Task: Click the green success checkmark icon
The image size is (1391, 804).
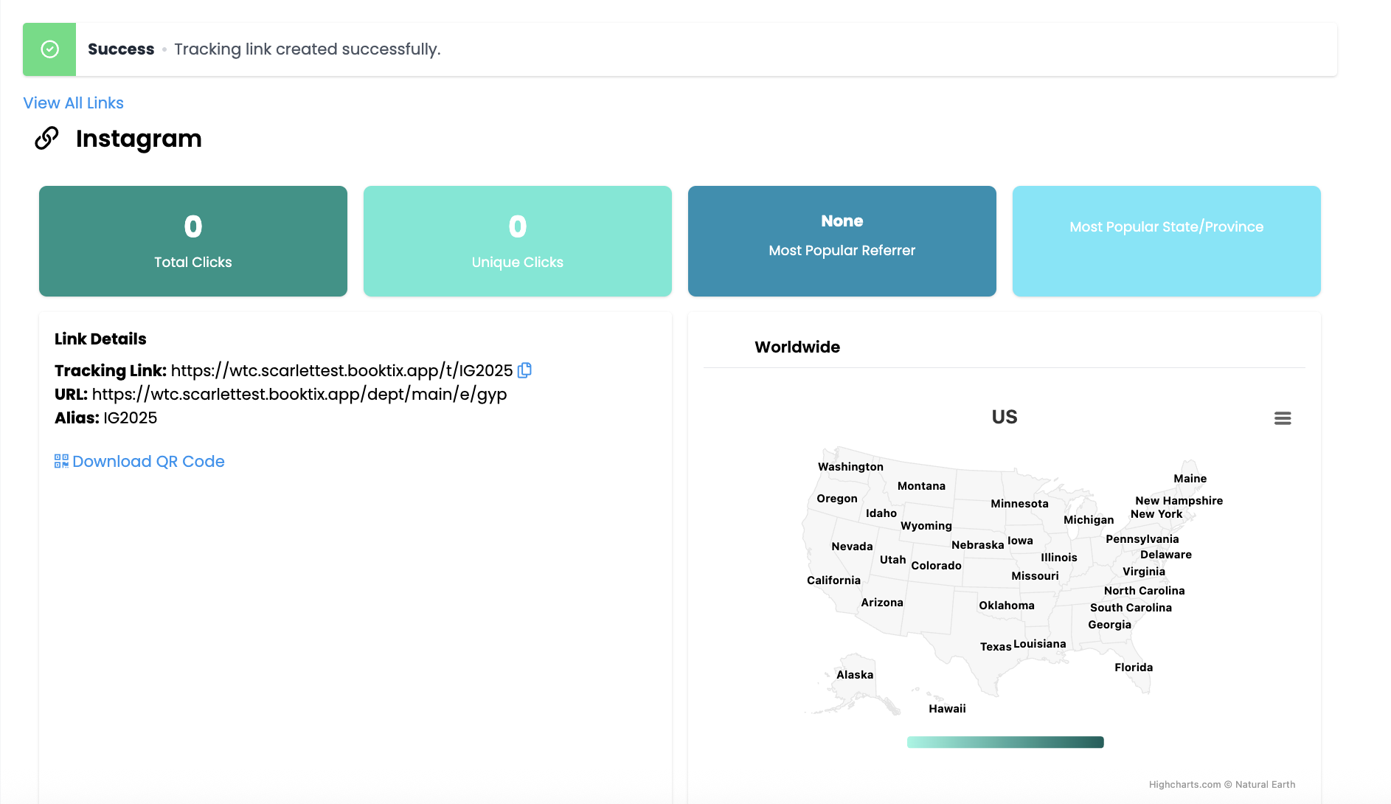Action: point(49,49)
